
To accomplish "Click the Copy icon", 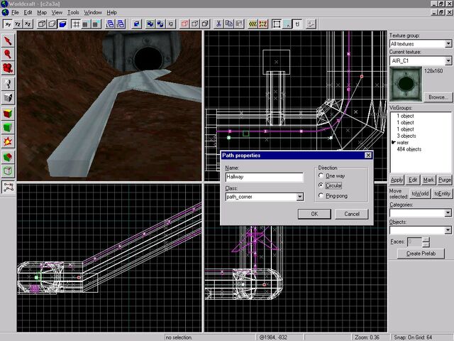I will (x=228, y=24).
